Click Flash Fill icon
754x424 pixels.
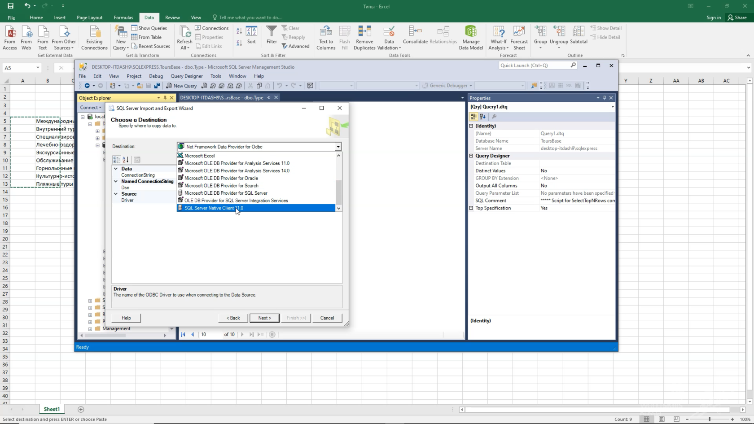(345, 38)
